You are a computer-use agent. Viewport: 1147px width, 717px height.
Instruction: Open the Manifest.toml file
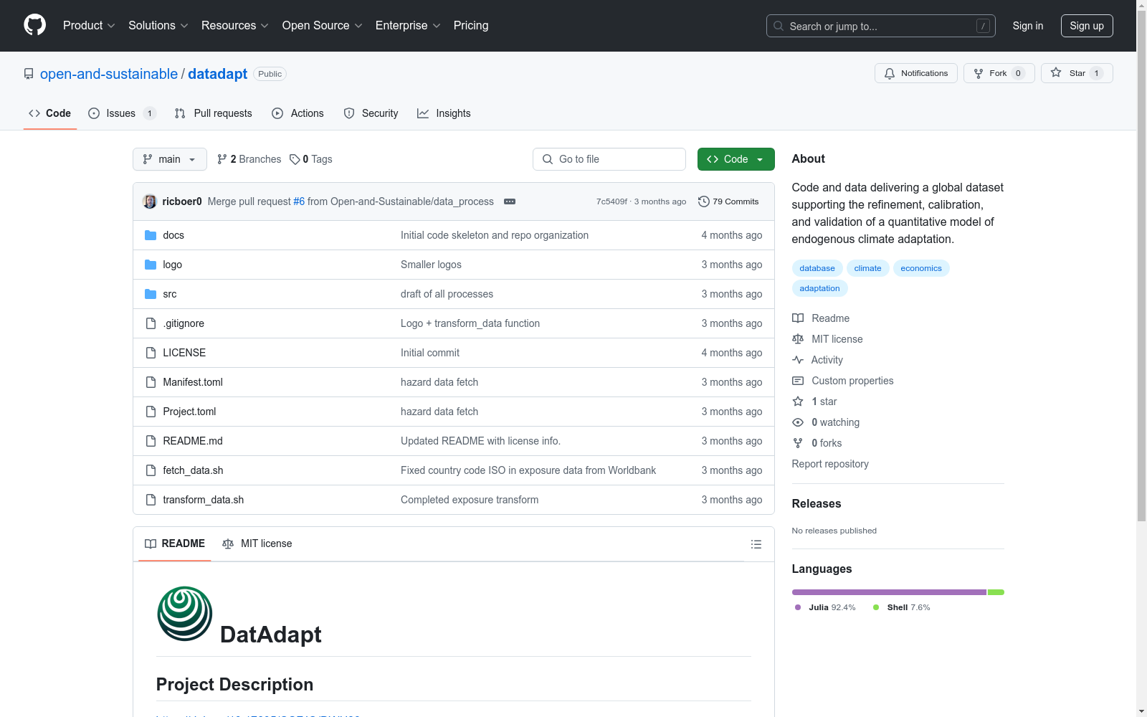coord(193,382)
